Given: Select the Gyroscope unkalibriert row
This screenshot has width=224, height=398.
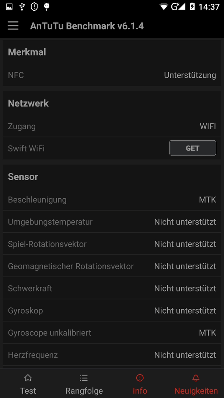Looking at the screenshot, I should pyautogui.click(x=112, y=332).
